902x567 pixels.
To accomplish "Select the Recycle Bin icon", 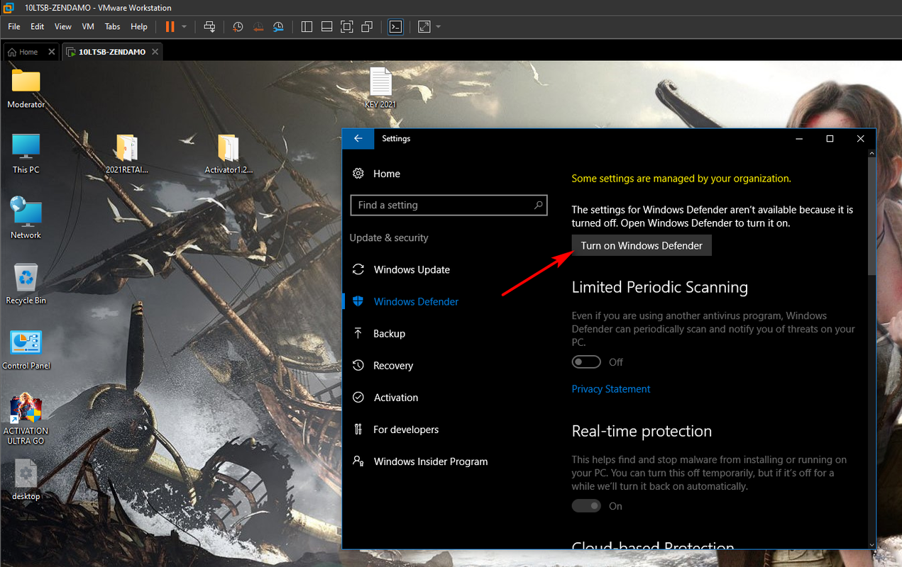I will coord(26,283).
